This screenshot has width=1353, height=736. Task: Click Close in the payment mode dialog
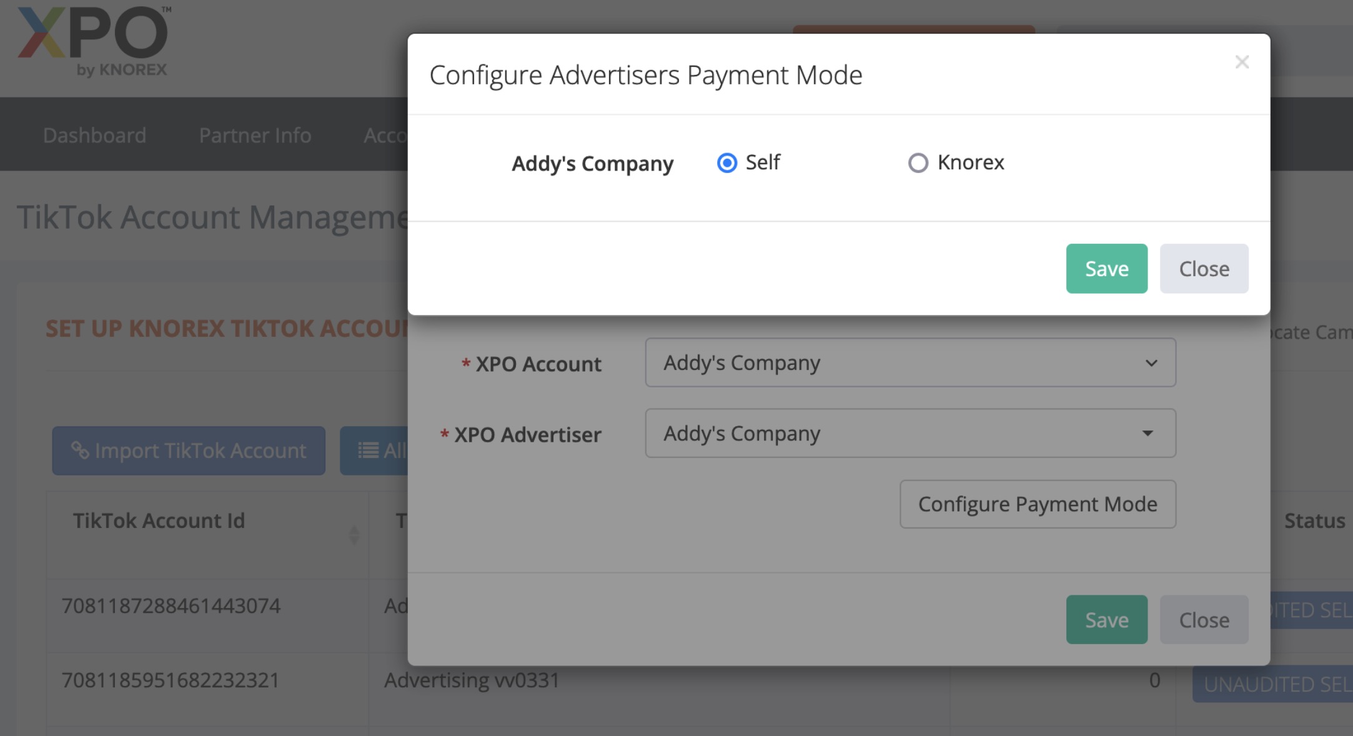(x=1204, y=269)
